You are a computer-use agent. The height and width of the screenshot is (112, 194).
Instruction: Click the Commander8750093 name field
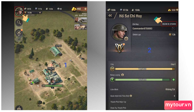(154, 29)
